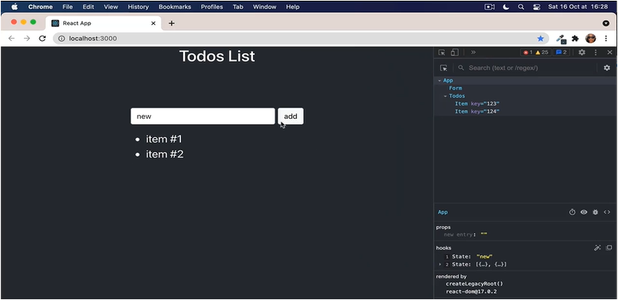This screenshot has height=300, width=618.
Task: Select Item with key 124
Action: coord(477,112)
